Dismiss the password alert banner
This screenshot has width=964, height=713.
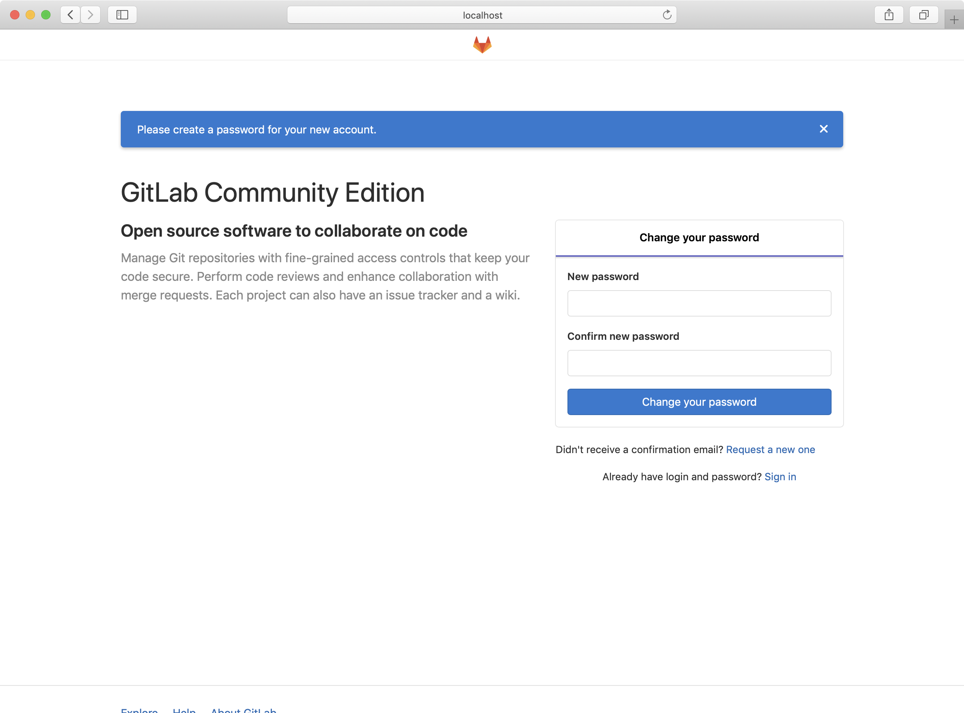(x=823, y=129)
